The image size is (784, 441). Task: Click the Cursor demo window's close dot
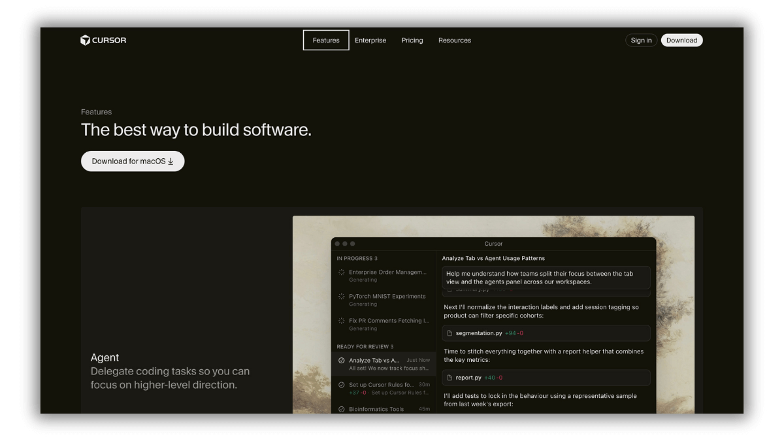pyautogui.click(x=337, y=244)
